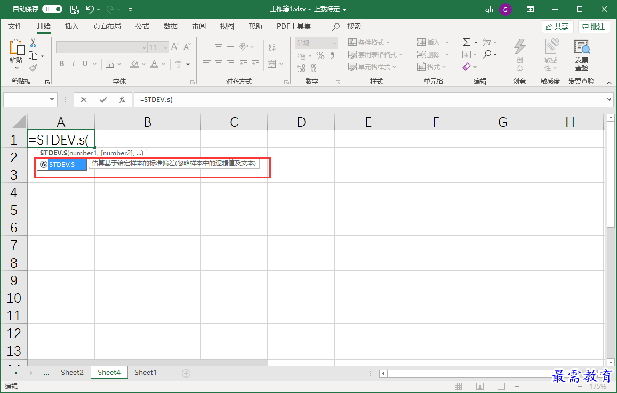This screenshot has width=617, height=393.
Task: Click the font color A swatch
Action: pos(154,64)
